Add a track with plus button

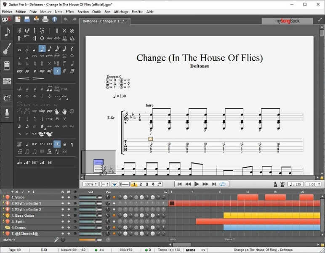click(12, 192)
